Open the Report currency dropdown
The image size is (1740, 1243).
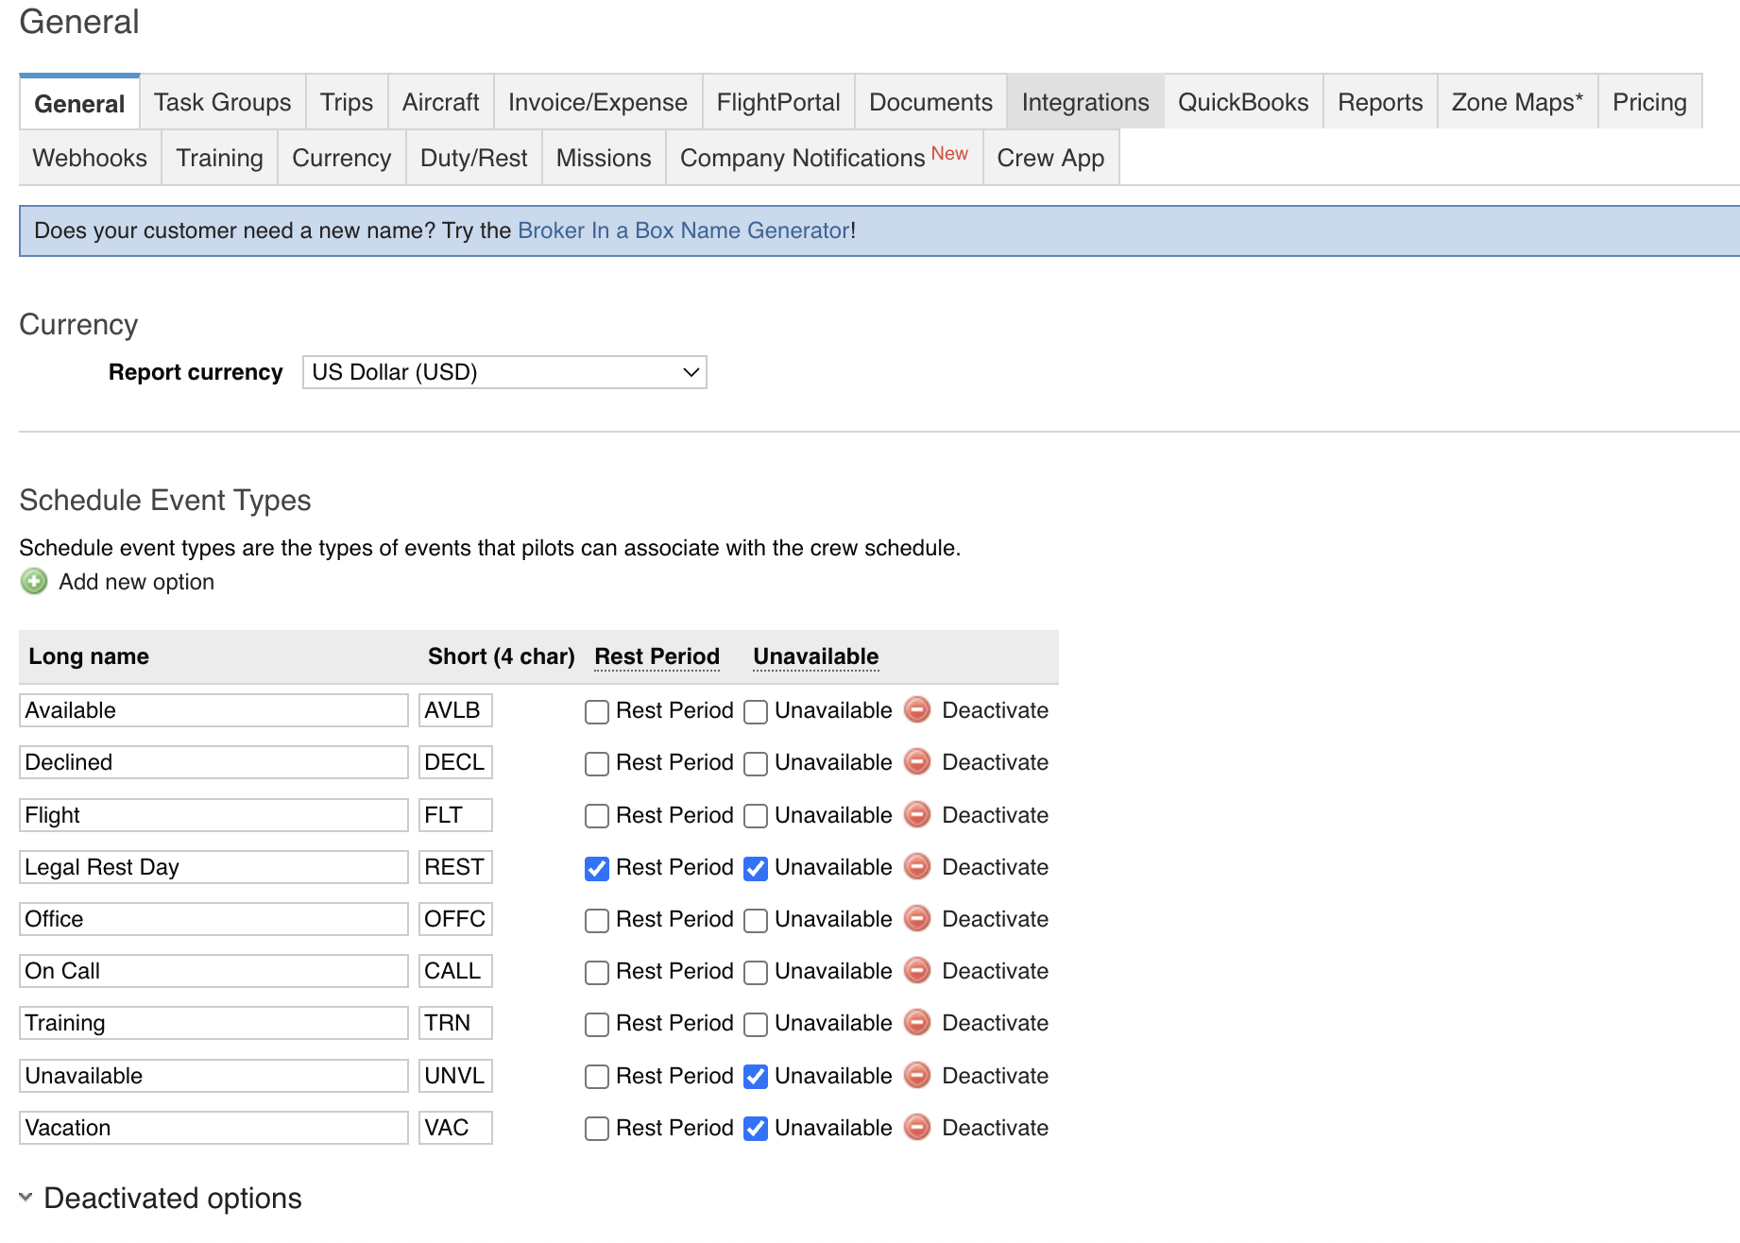(503, 372)
